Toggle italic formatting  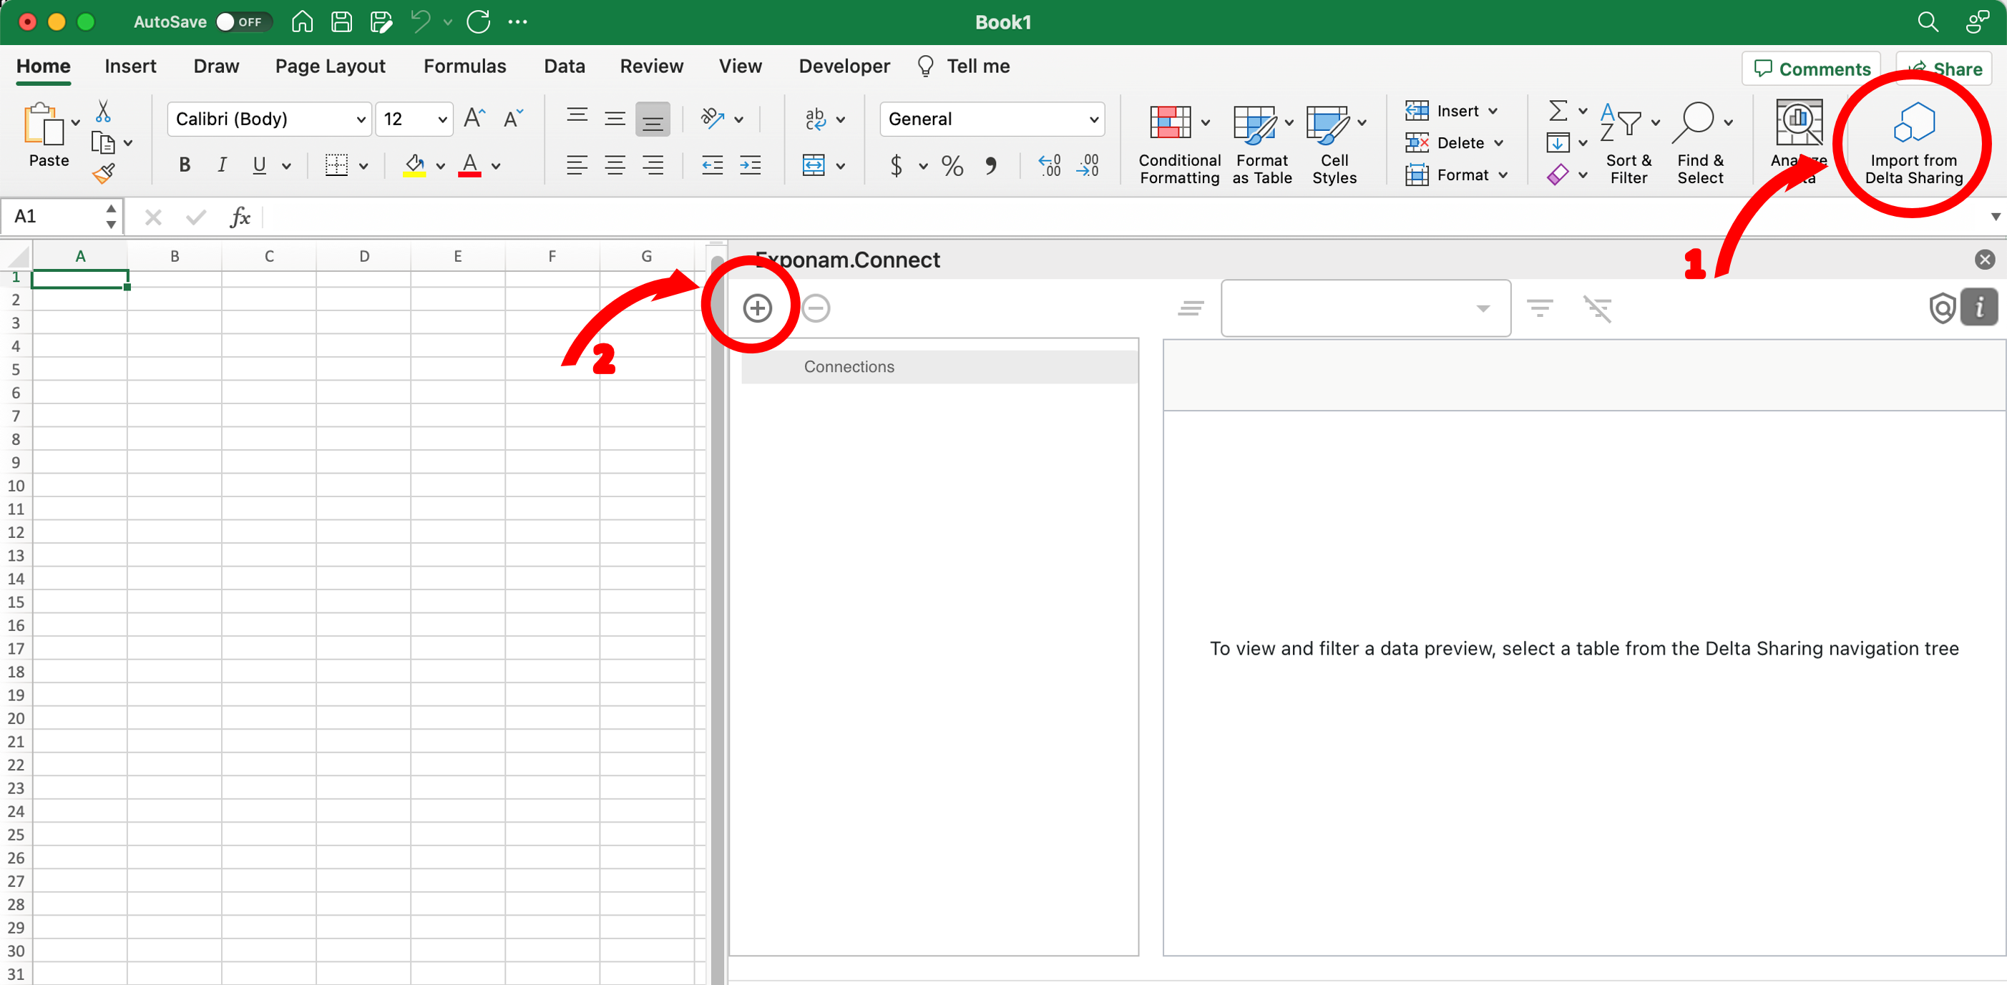[x=222, y=165]
